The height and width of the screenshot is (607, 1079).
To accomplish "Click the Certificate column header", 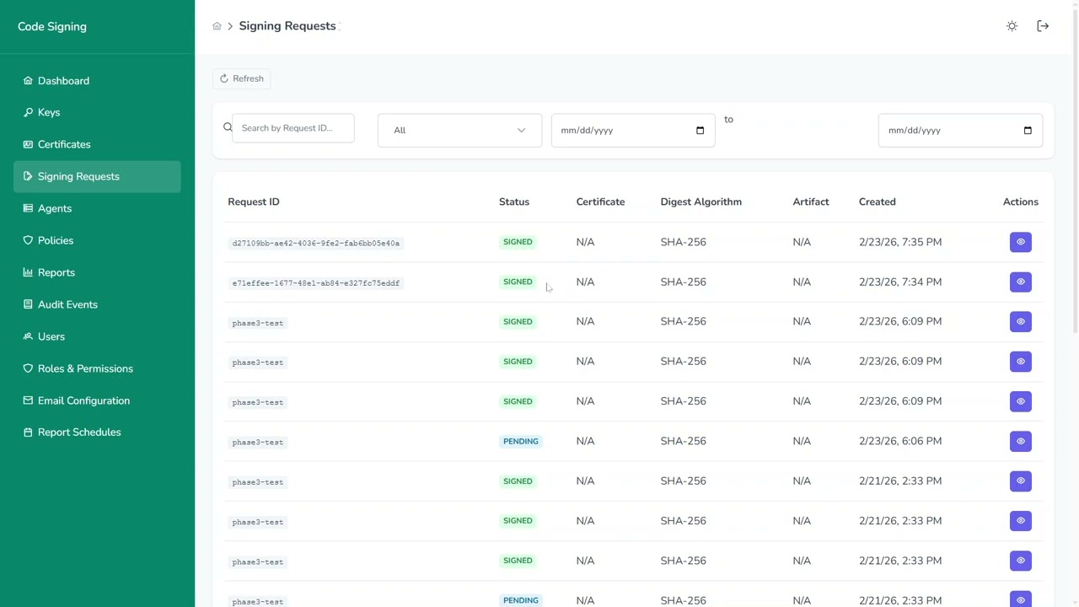I will (600, 201).
